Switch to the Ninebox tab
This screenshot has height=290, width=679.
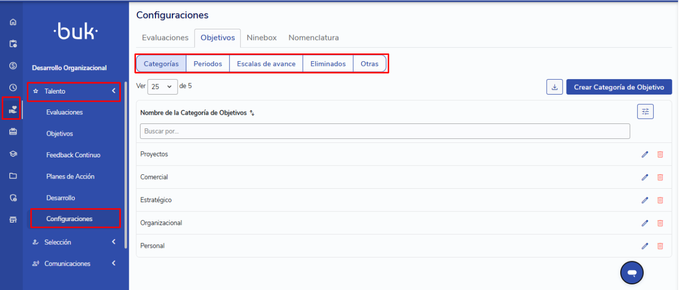click(262, 38)
